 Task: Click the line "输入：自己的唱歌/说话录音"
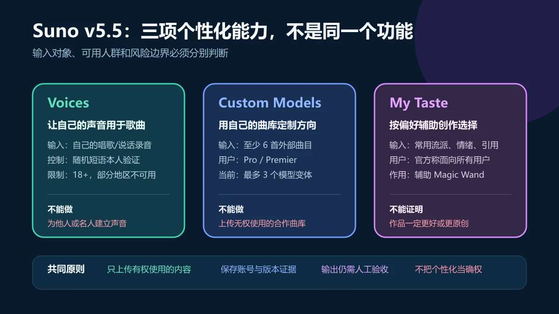tap(99, 145)
